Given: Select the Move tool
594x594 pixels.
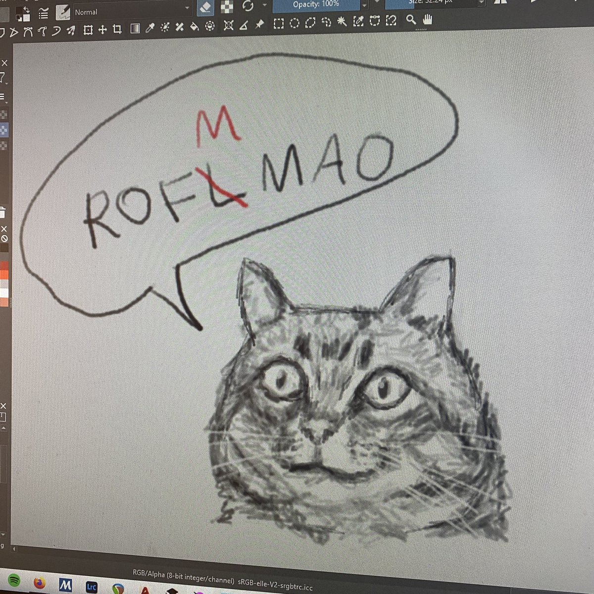Looking at the screenshot, I should tap(102, 30).
